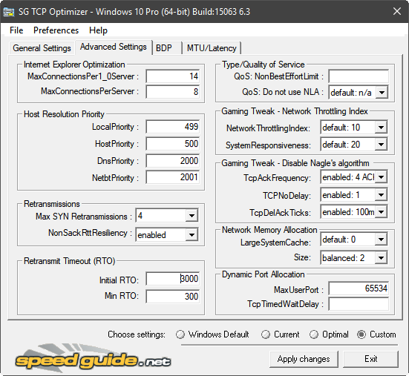The height and width of the screenshot is (376, 409).
Task: Select the Custom settings radio button
Action: 376,334
